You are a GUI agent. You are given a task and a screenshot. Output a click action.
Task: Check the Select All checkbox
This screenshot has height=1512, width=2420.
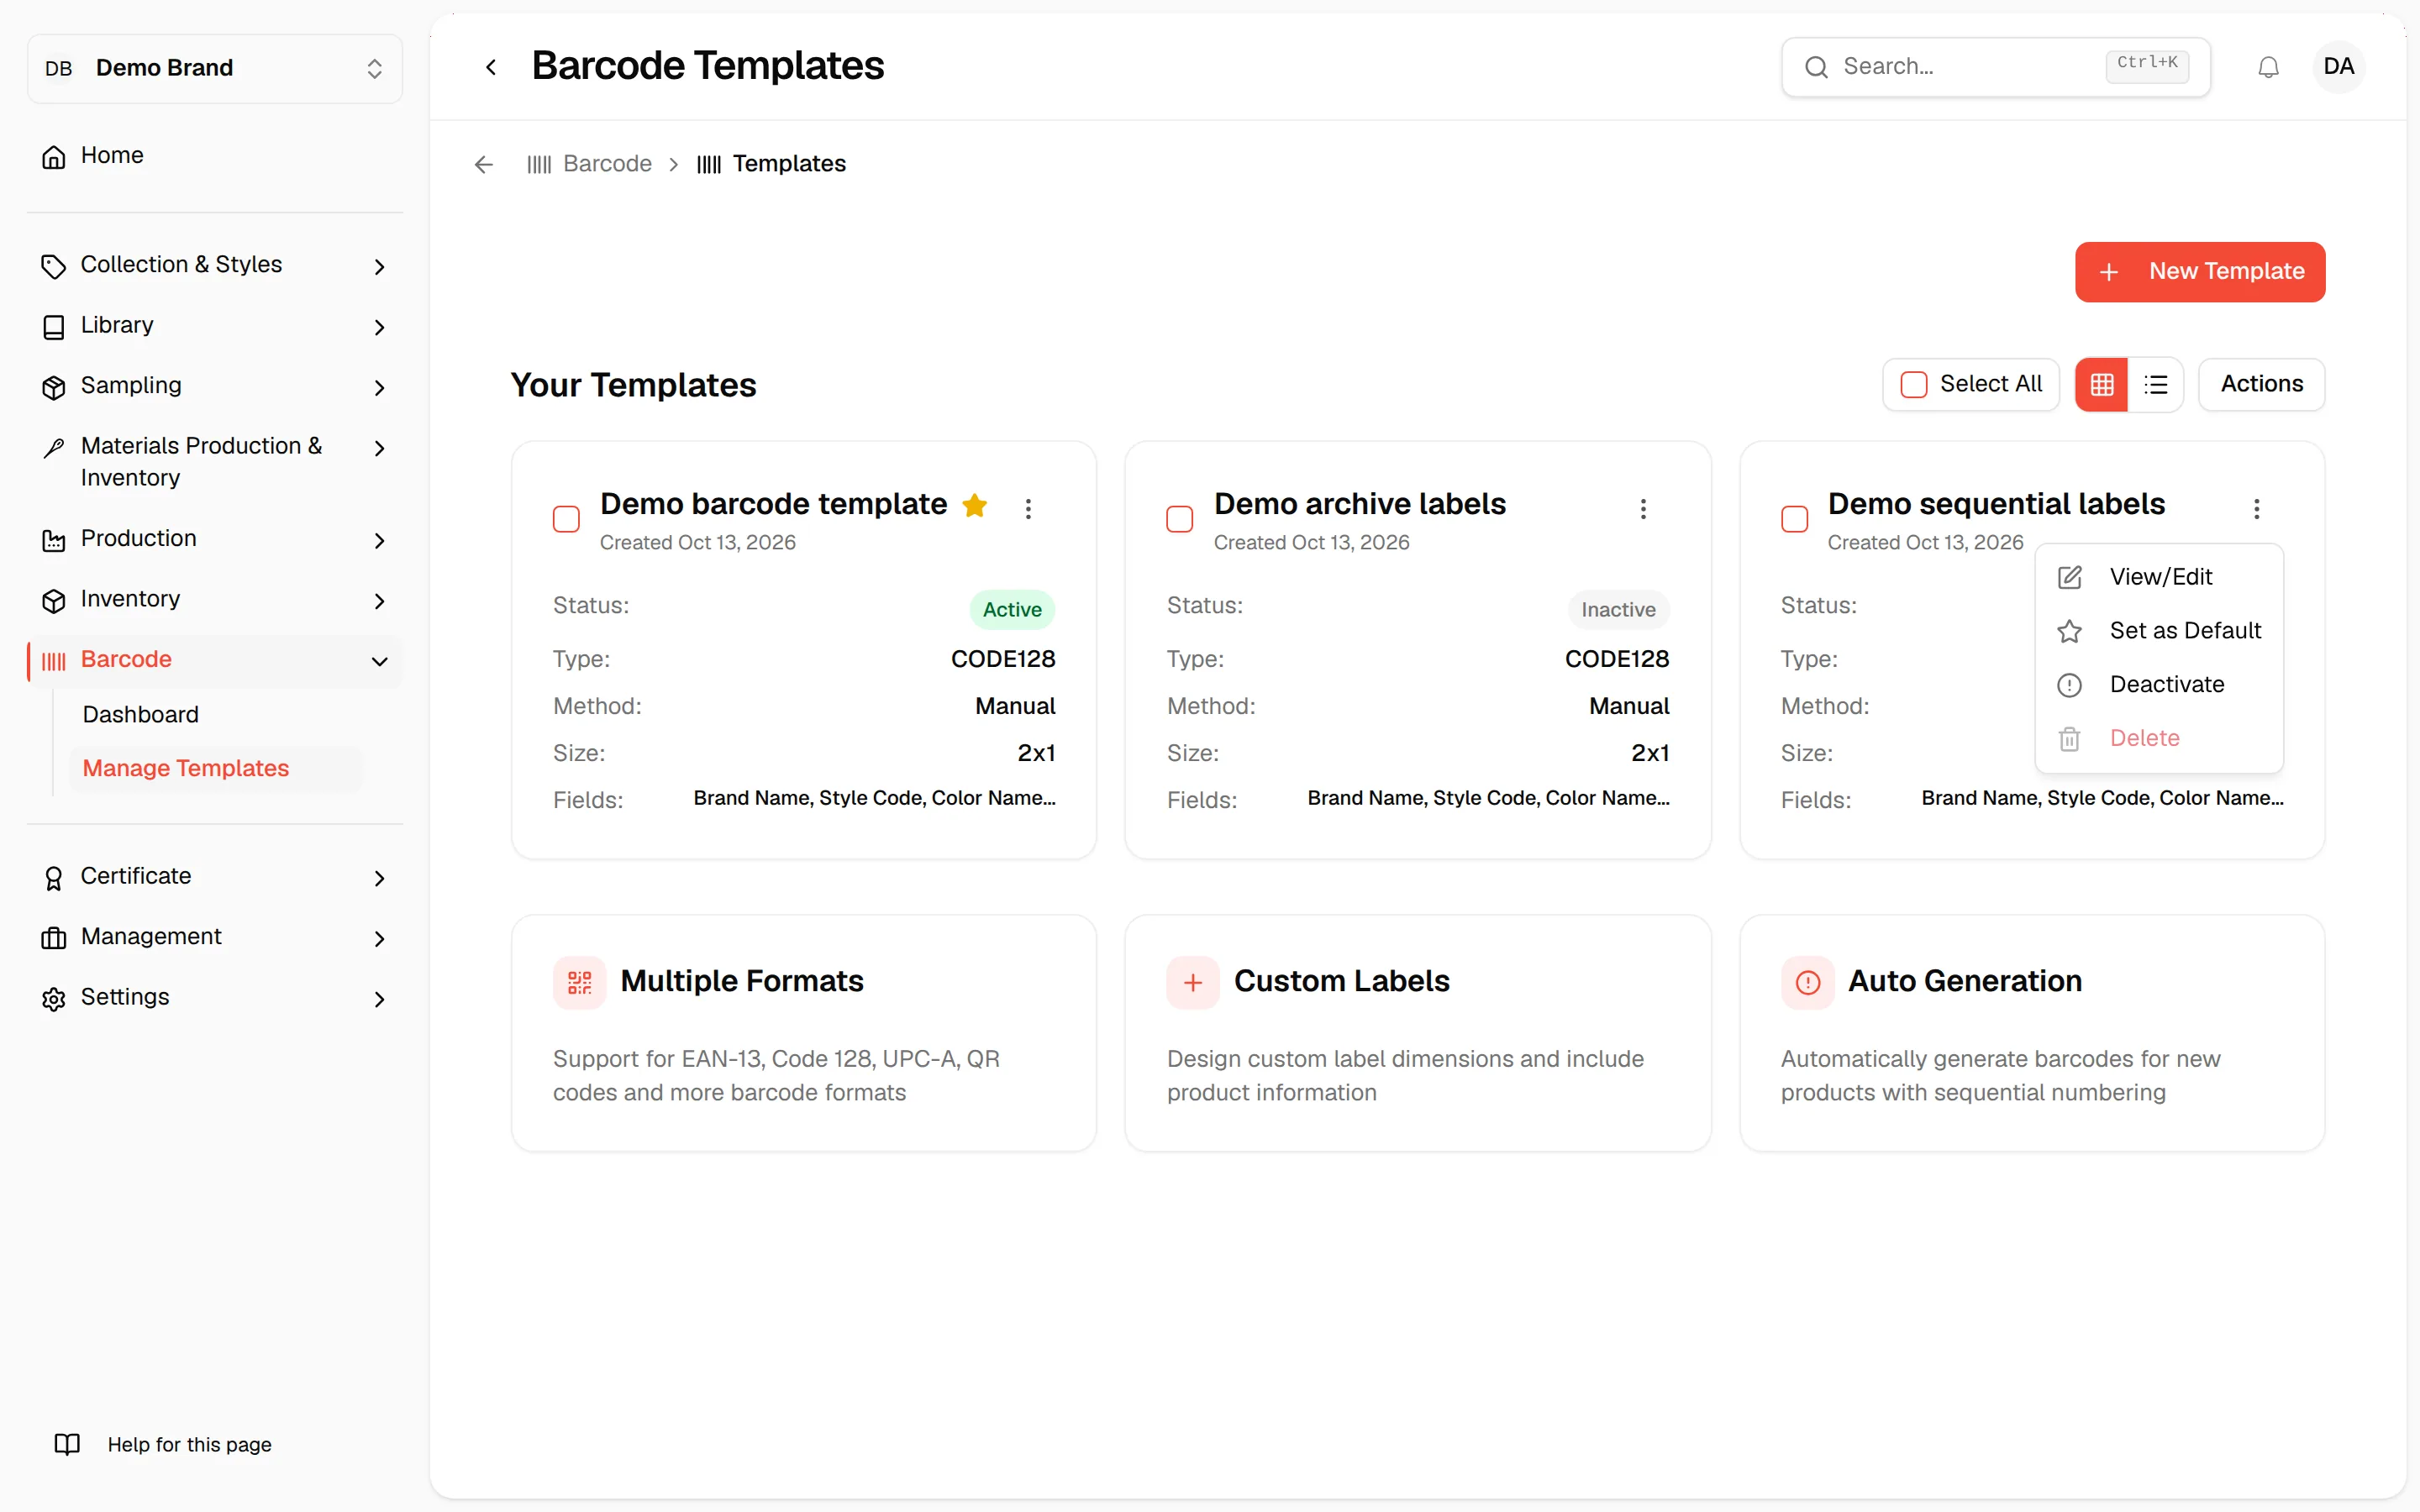point(1913,384)
